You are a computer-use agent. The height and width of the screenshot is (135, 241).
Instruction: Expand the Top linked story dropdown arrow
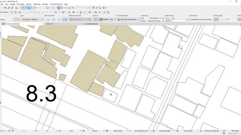pyautogui.click(x=163, y=18)
